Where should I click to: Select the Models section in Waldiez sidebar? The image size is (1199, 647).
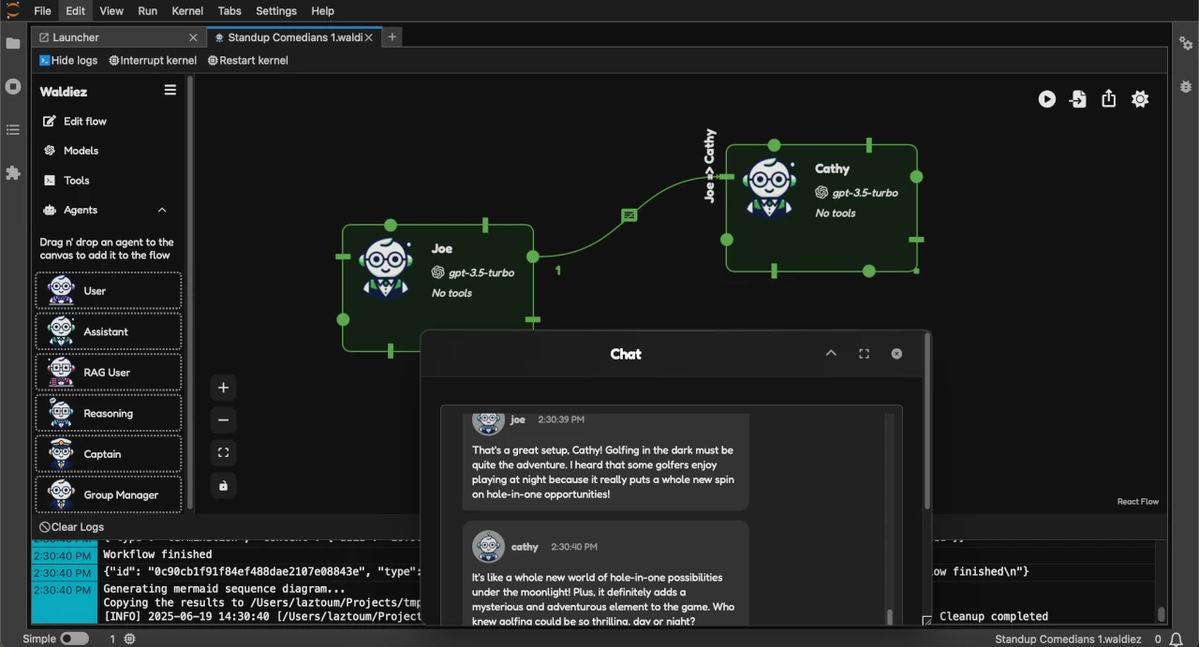[81, 150]
